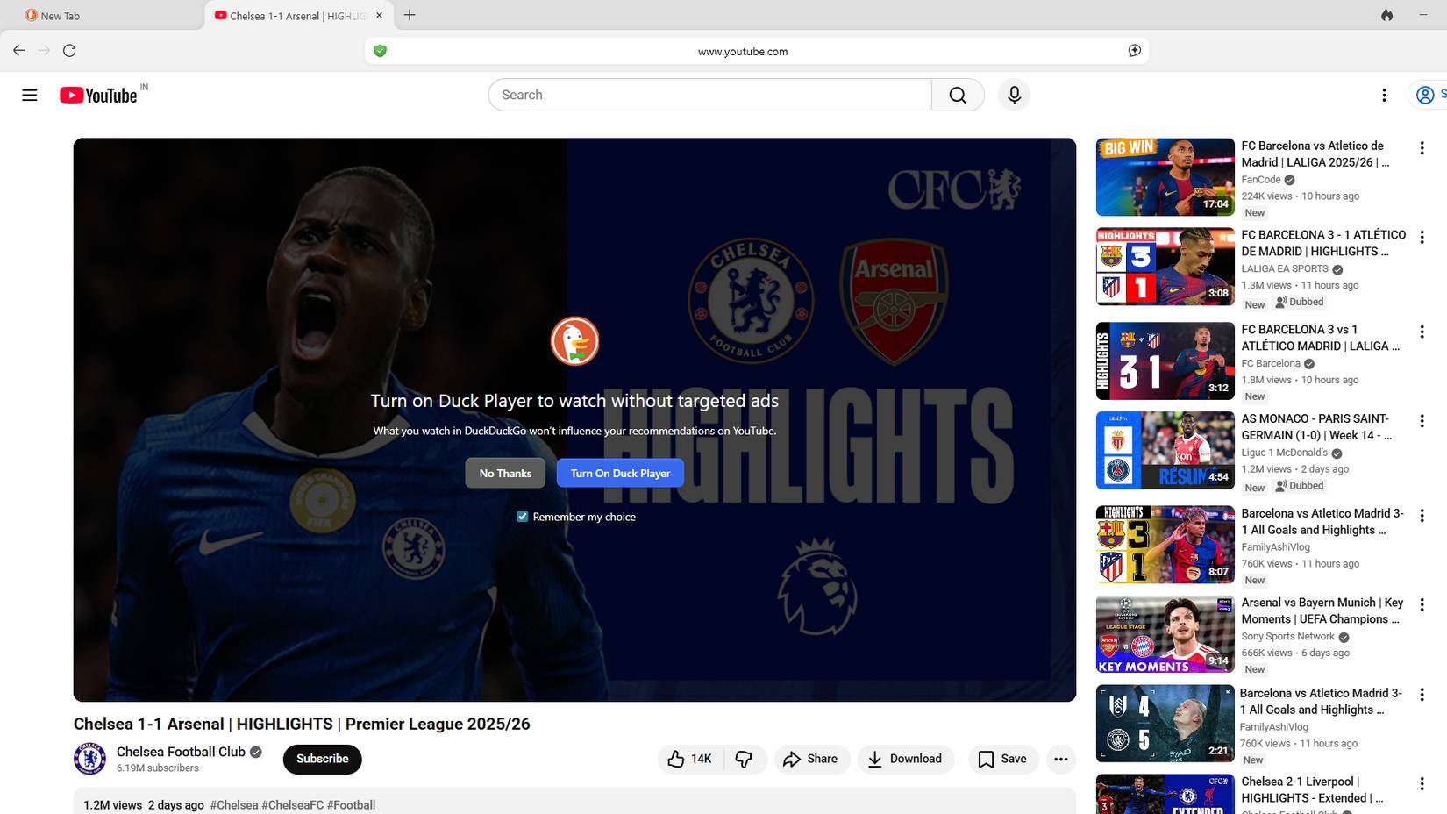Type a query in the Search field
The image size is (1447, 814).
pos(702,94)
